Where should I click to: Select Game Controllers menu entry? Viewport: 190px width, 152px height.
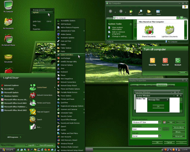pos(71,55)
